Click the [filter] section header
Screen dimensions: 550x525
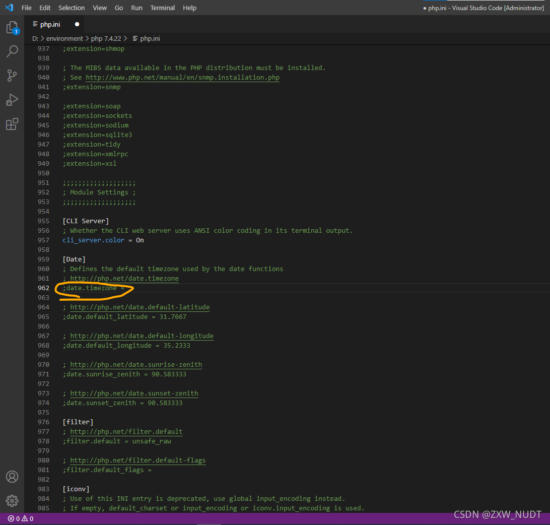pos(78,422)
